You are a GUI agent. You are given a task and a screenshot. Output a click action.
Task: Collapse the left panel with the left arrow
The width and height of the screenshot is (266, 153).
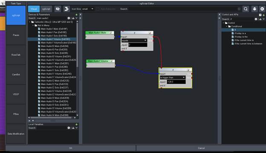pyautogui.click(x=81, y=15)
